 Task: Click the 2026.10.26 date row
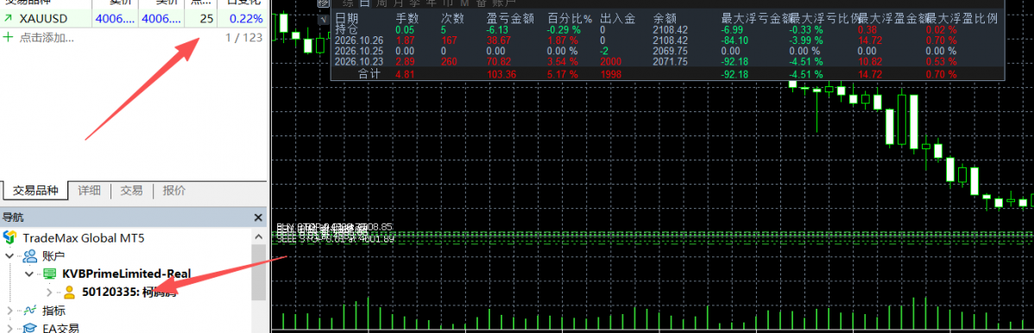point(359,41)
